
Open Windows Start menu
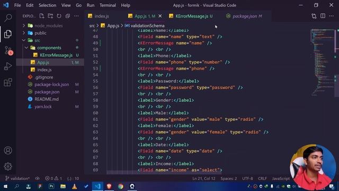[5, 186]
